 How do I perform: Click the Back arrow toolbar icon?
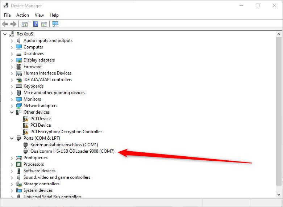[x=5, y=24]
